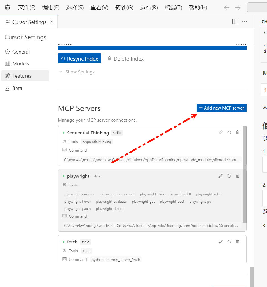Refresh the playwright MCP server
267x287 pixels.
pyautogui.click(x=229, y=176)
